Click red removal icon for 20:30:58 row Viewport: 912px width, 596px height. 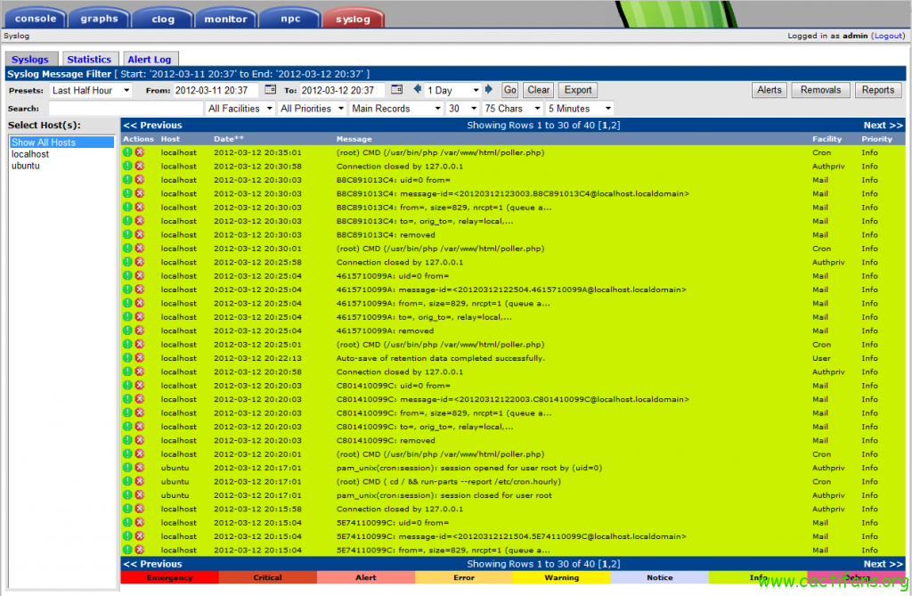[x=140, y=166]
